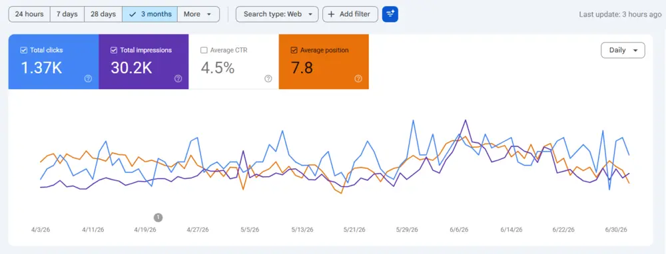Click the blue filter sparkle icon
Image resolution: width=666 pixels, height=254 pixels.
tap(390, 14)
